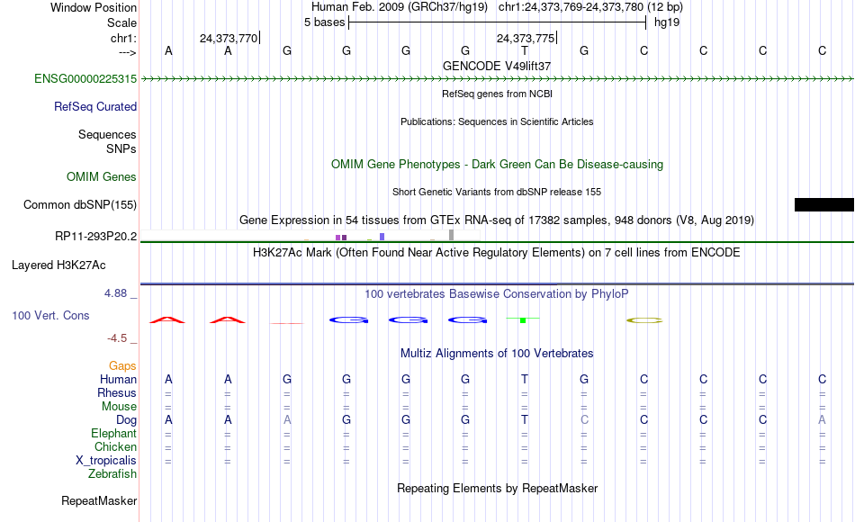This screenshot has height=522, width=855.
Task: Click the 100 Vert. Cons label
Action: (x=50, y=315)
